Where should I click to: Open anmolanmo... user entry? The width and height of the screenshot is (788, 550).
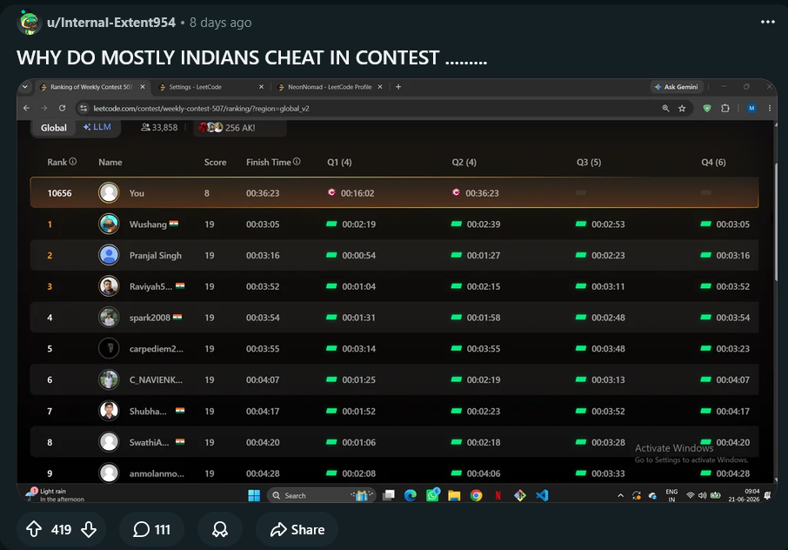tap(157, 473)
